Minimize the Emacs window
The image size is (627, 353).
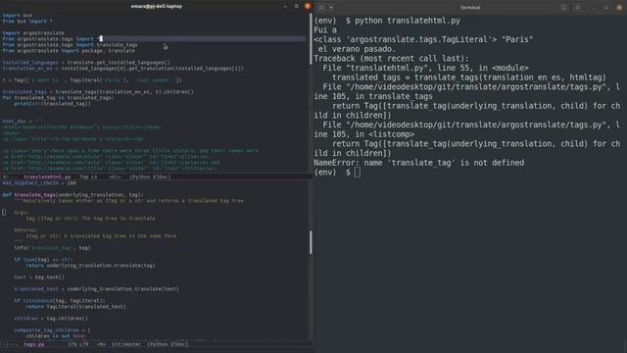(285, 6)
